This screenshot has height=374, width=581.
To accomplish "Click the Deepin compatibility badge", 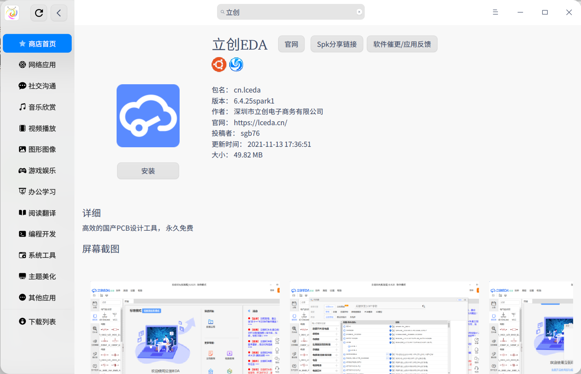I will pyautogui.click(x=236, y=64).
